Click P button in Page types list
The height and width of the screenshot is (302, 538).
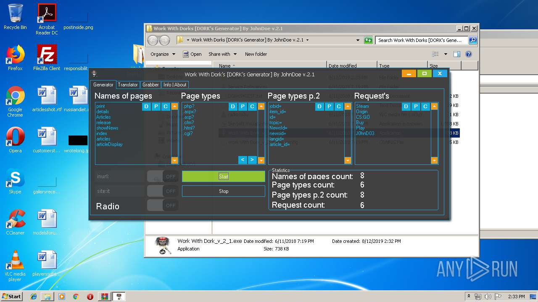pyautogui.click(x=243, y=107)
